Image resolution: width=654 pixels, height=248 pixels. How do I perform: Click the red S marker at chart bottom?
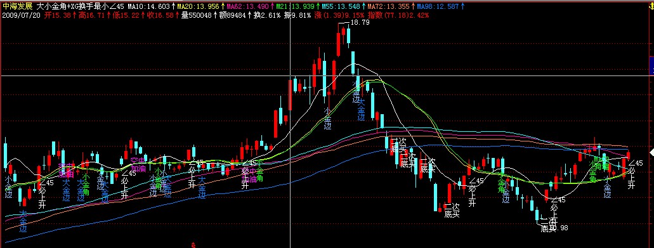(x=193, y=244)
